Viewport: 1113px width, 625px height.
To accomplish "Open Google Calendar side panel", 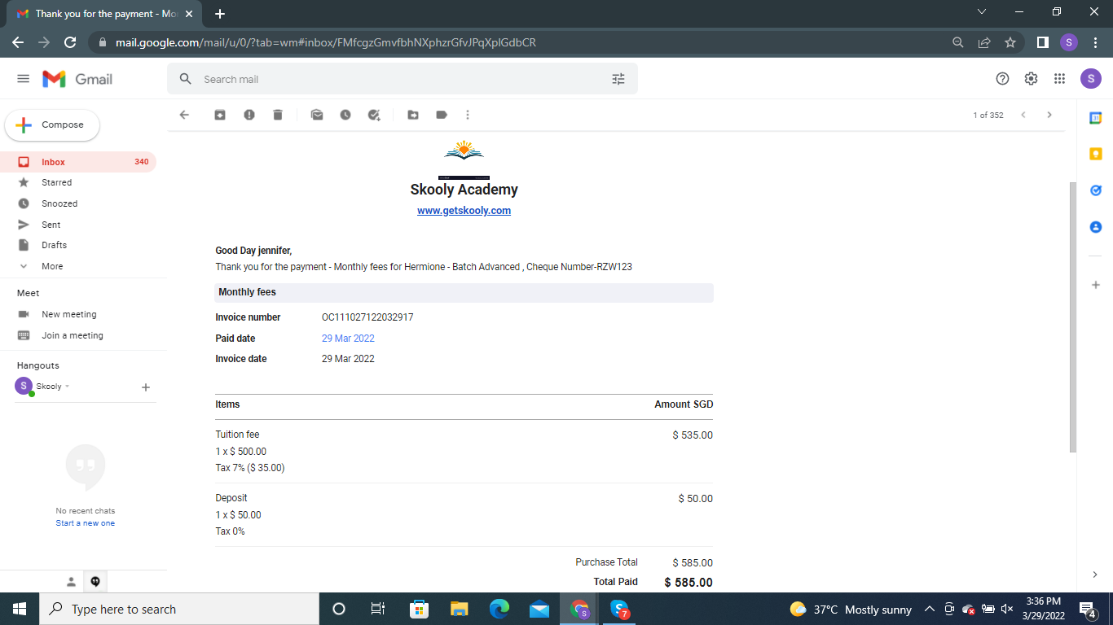I will click(1096, 118).
